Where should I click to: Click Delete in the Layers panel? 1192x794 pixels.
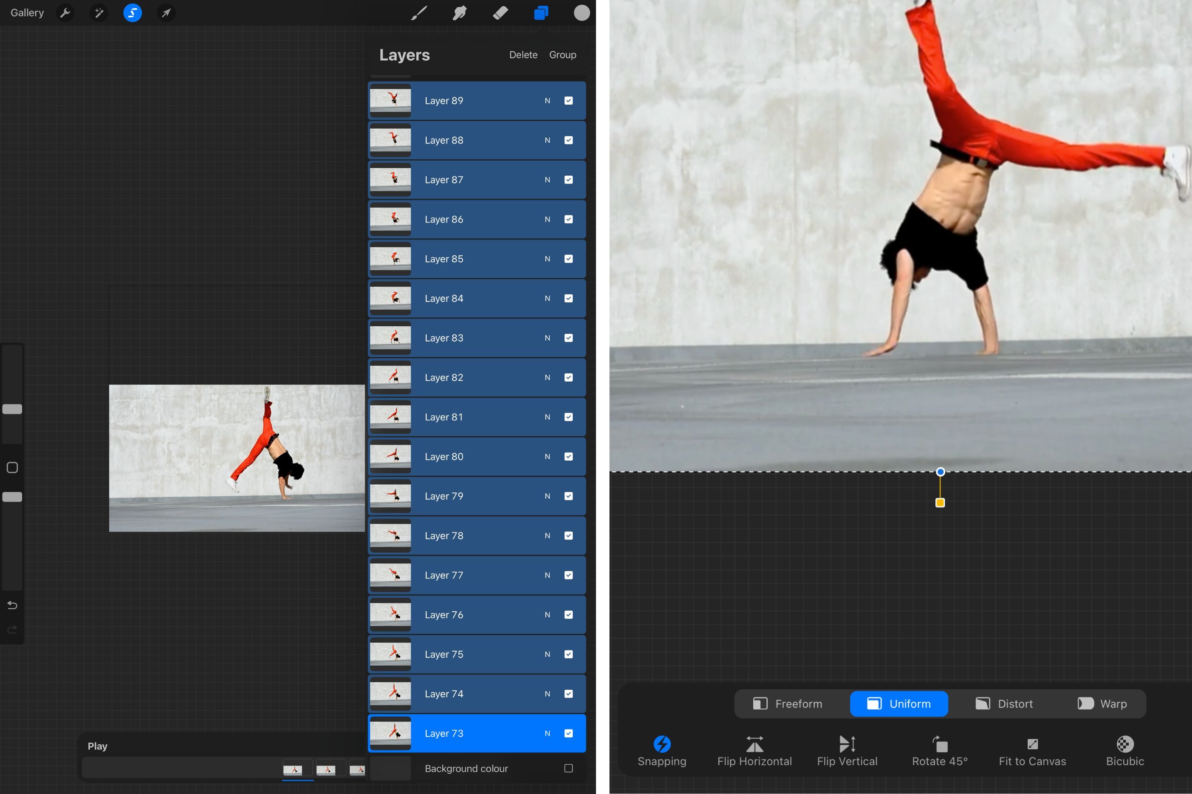524,55
